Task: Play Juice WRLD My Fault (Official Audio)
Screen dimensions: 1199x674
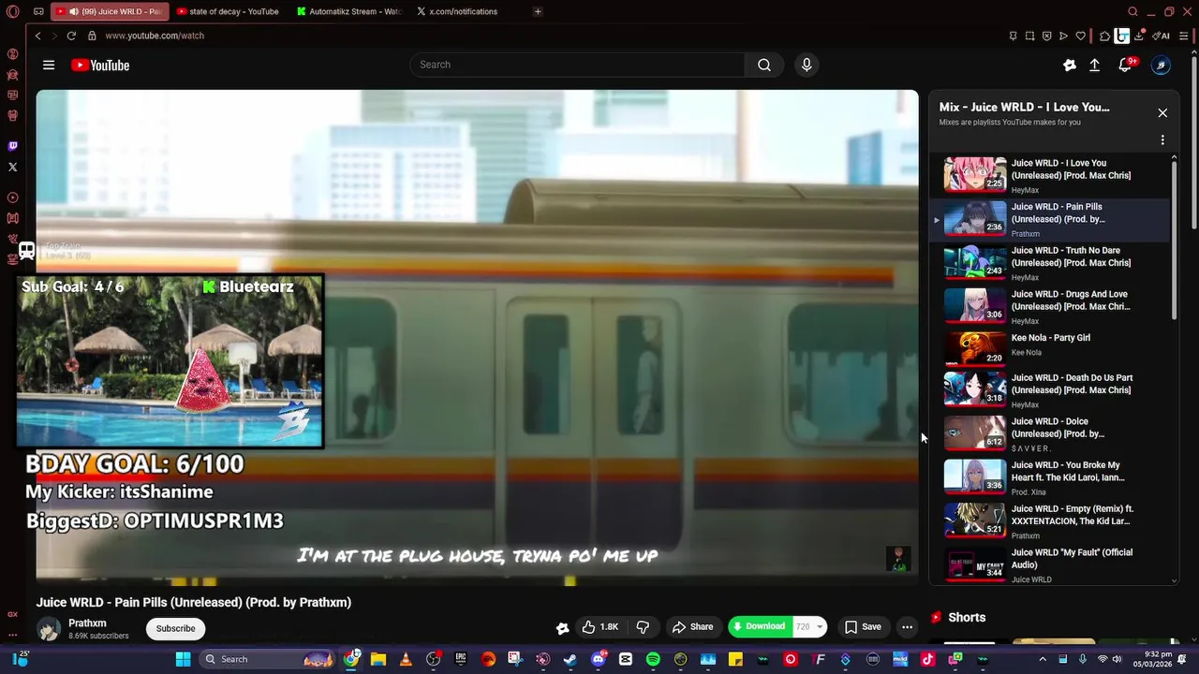Action: click(1049, 564)
